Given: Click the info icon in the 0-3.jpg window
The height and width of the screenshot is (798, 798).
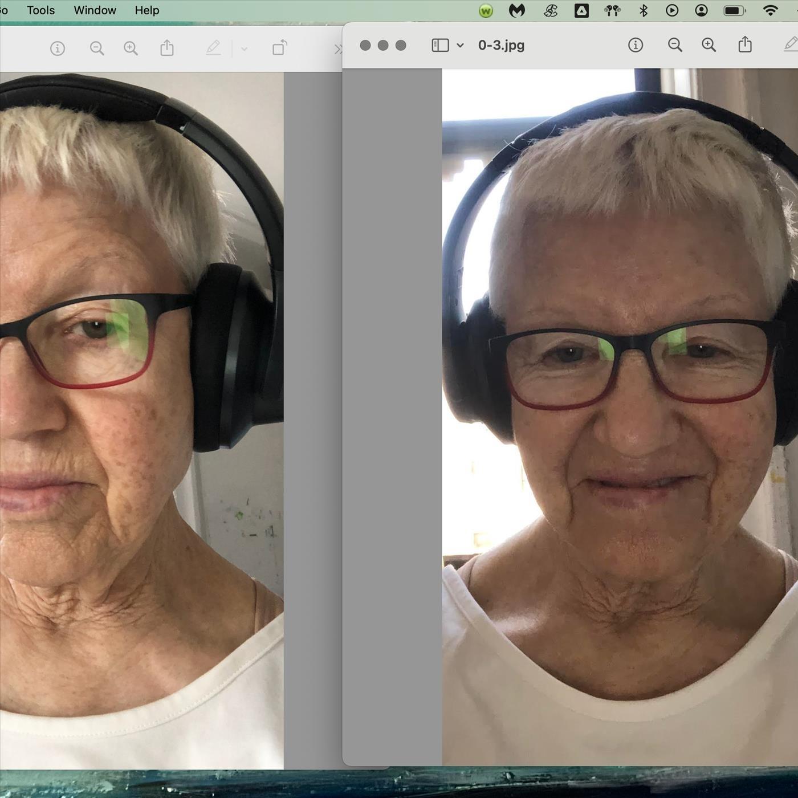Looking at the screenshot, I should click(x=635, y=45).
